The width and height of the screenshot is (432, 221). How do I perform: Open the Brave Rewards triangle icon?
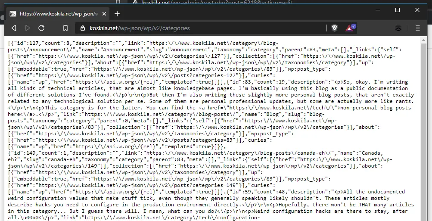tap(349, 28)
